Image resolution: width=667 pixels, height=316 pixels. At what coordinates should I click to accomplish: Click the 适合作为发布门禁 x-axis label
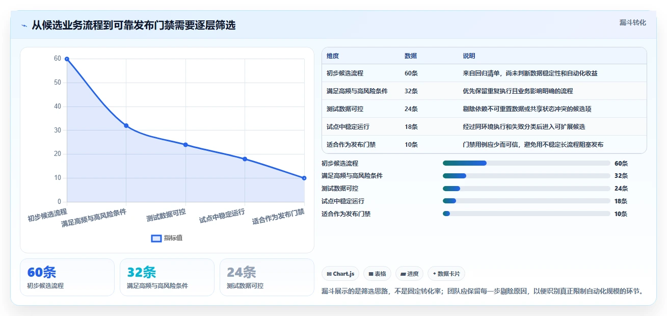(278, 217)
